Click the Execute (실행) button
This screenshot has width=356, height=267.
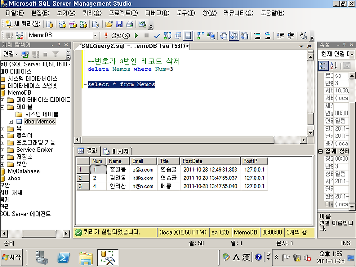pyautogui.click(x=117, y=35)
